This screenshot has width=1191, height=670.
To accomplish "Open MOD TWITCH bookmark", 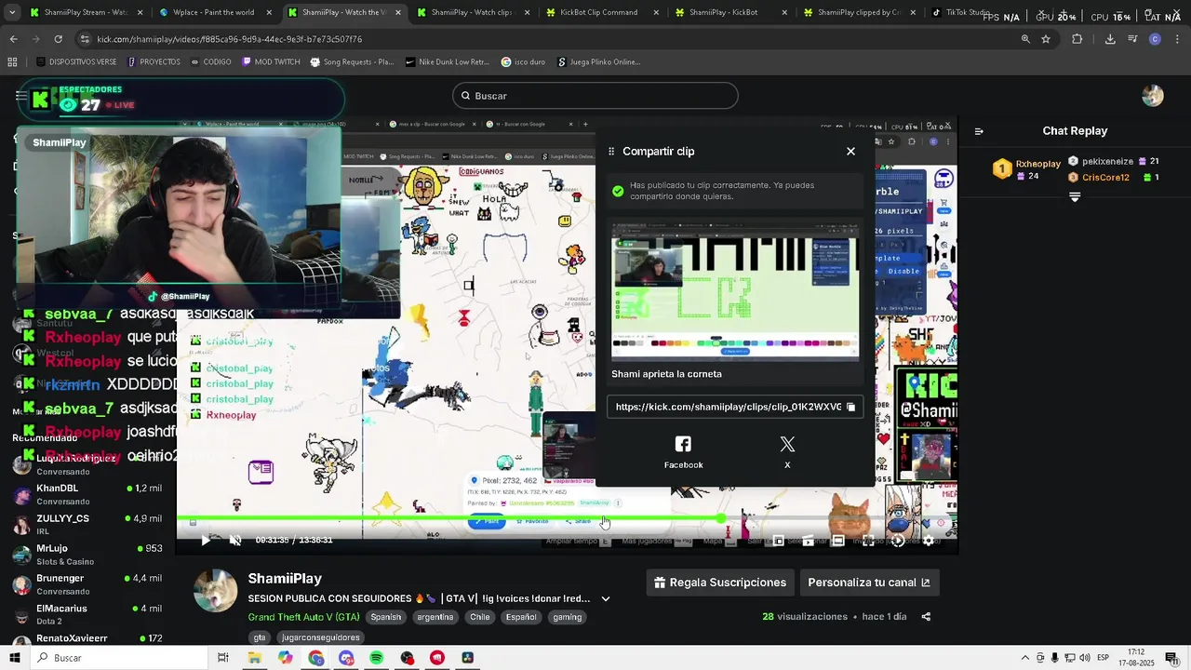I will click(271, 62).
